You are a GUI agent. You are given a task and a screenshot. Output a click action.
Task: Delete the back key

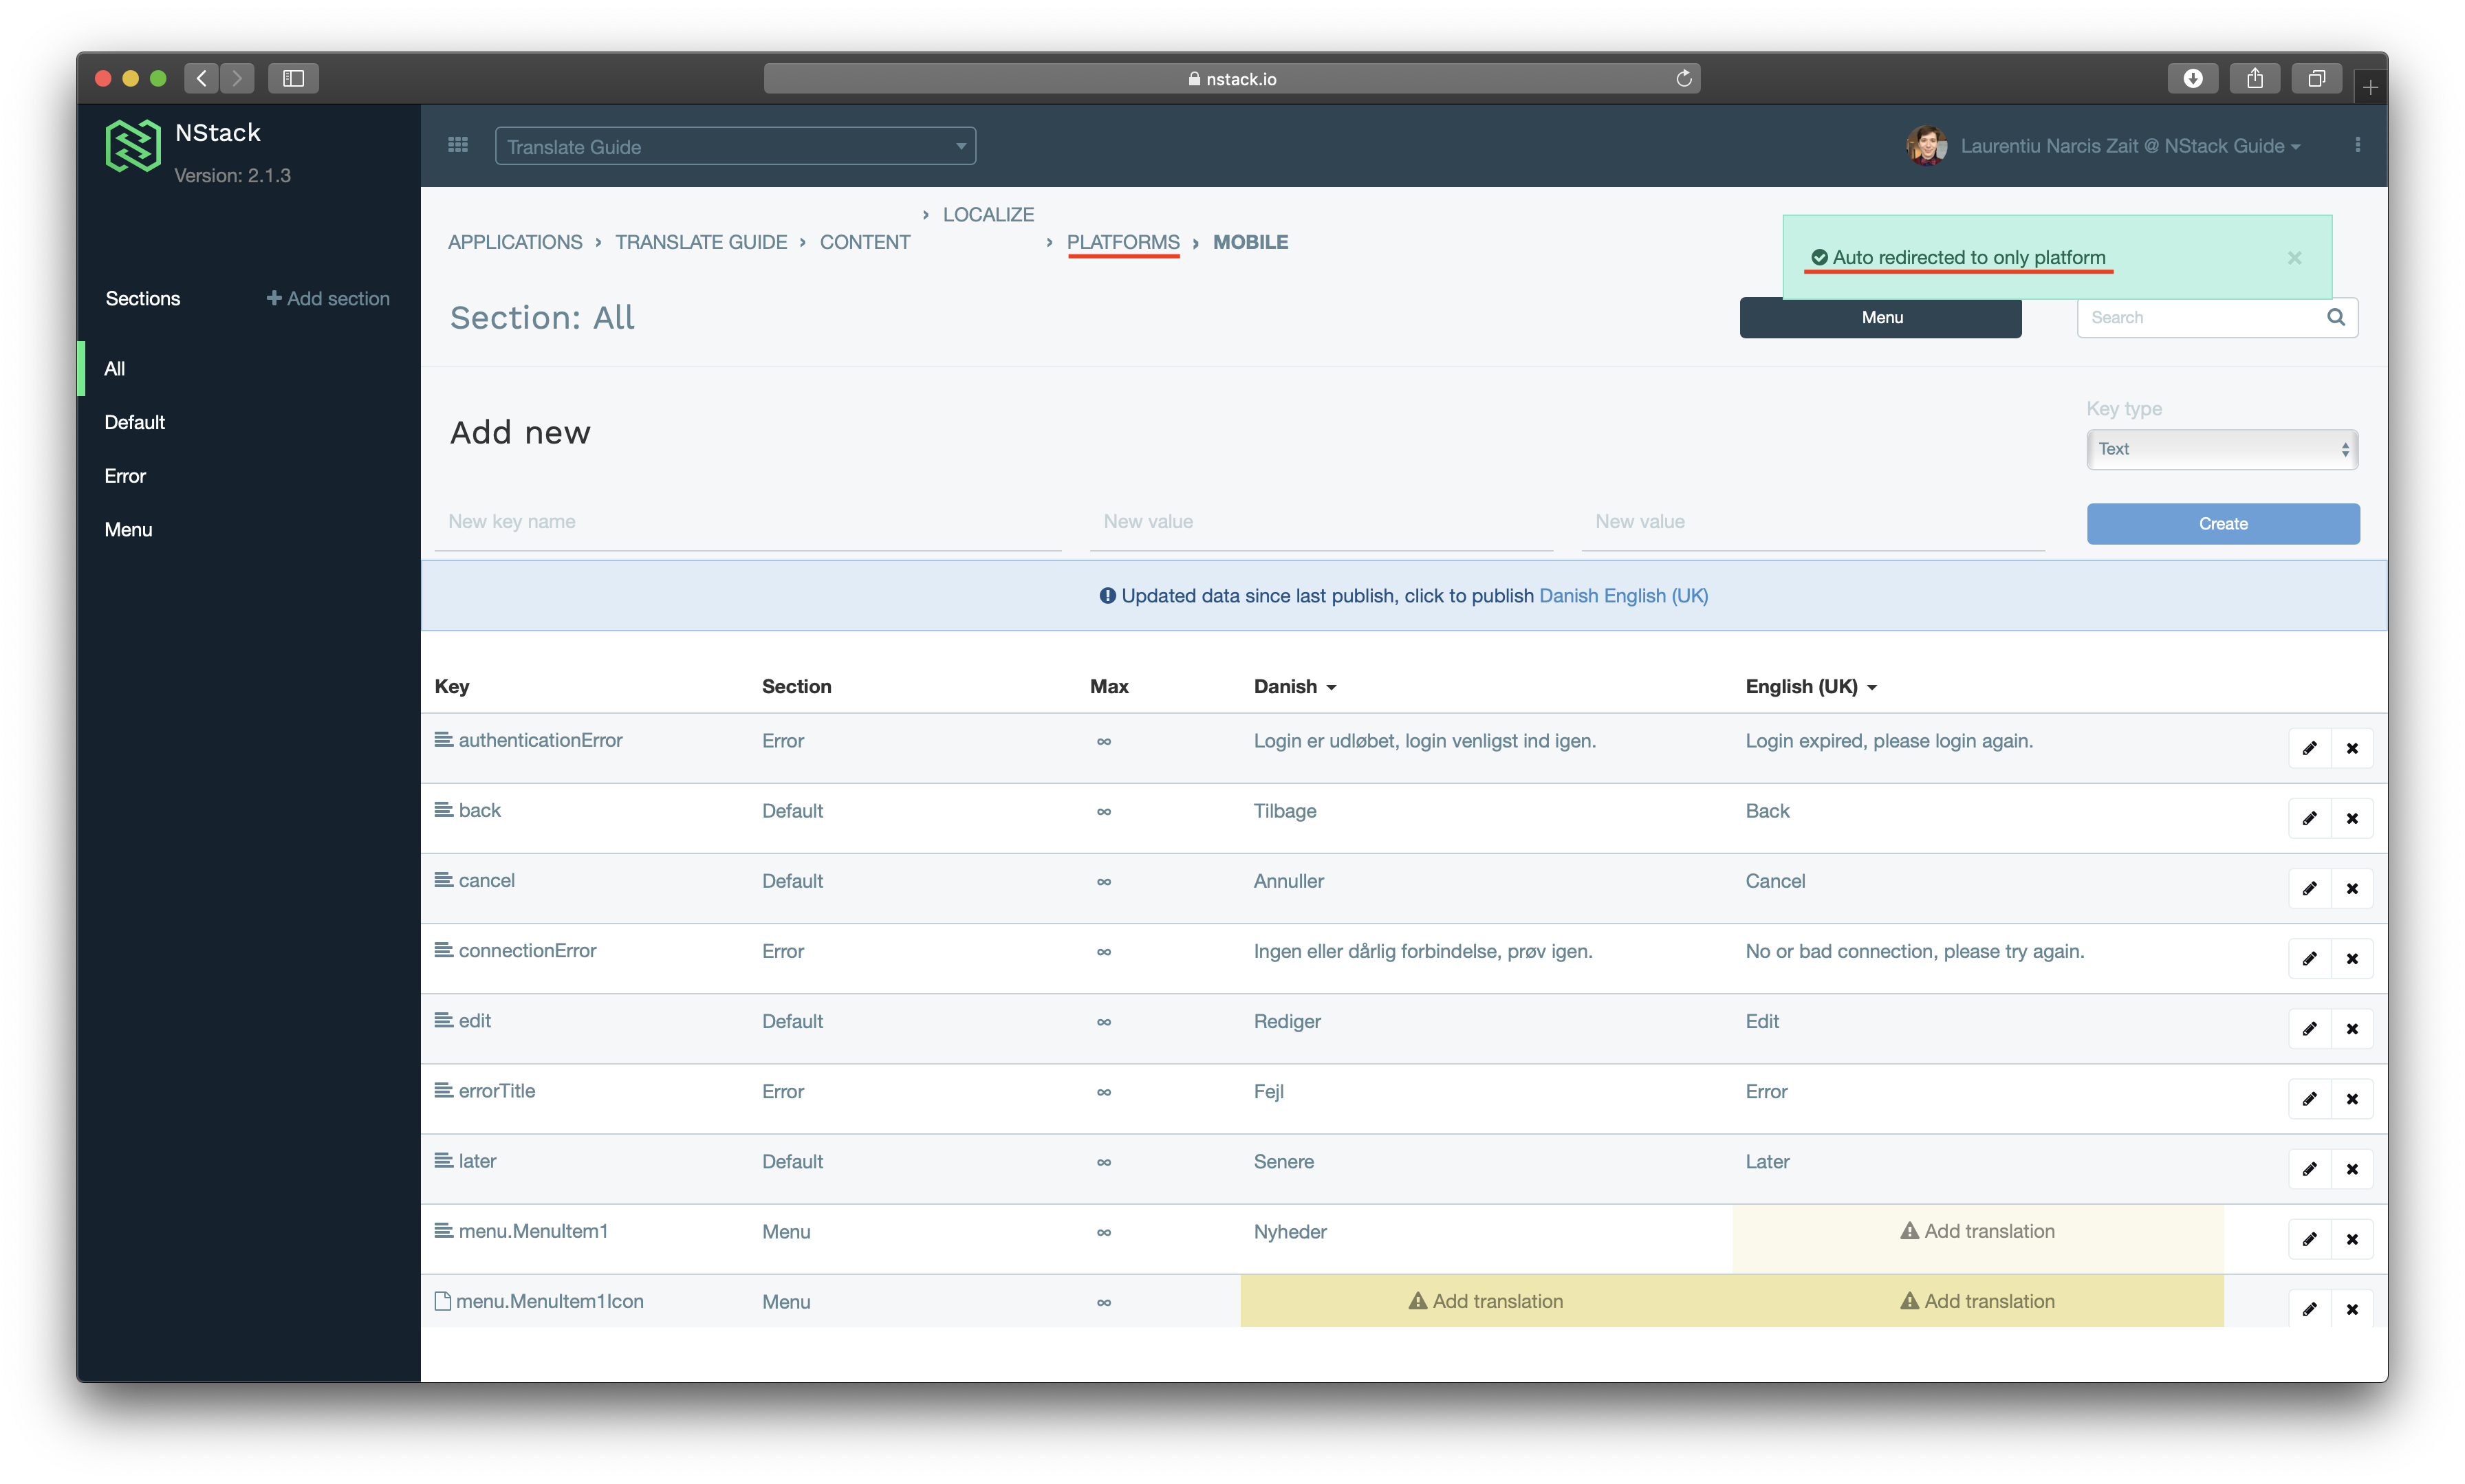coord(2352,818)
